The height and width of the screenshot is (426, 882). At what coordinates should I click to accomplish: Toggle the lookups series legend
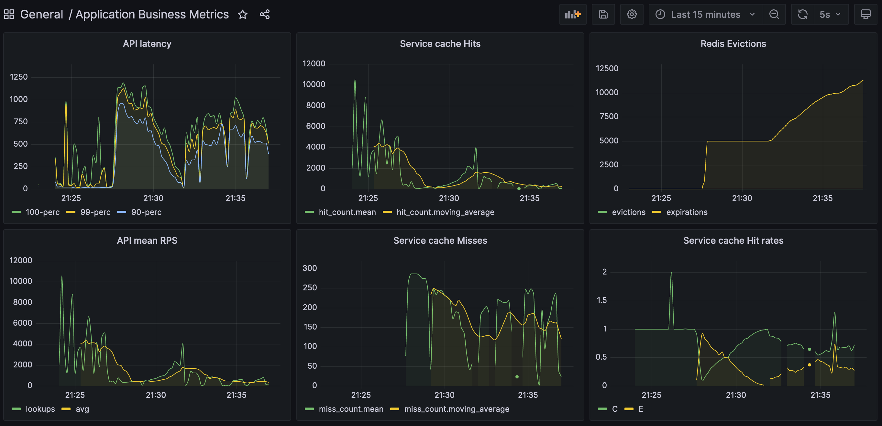[x=40, y=409]
